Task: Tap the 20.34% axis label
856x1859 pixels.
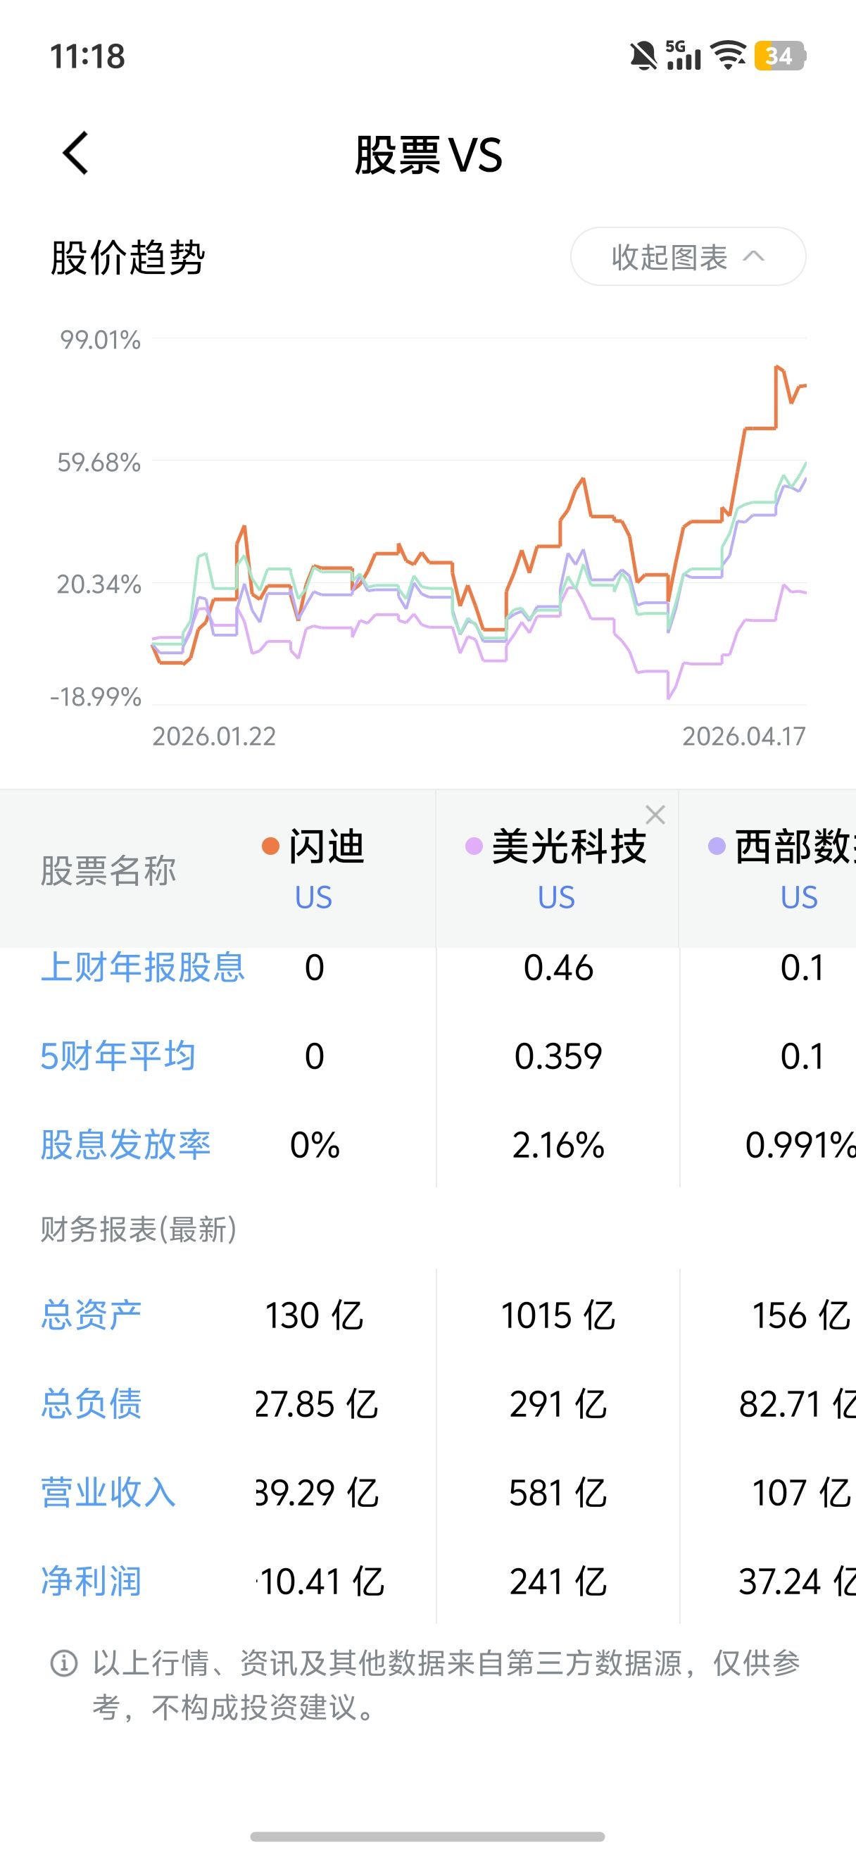Action: 99,584
